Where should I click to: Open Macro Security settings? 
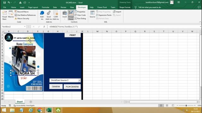(22, 19)
